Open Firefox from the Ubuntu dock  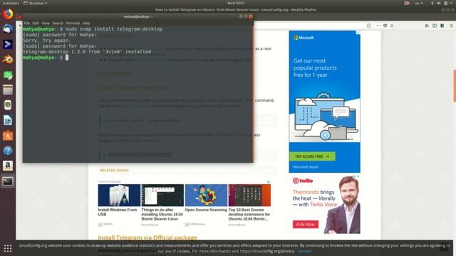point(8,14)
